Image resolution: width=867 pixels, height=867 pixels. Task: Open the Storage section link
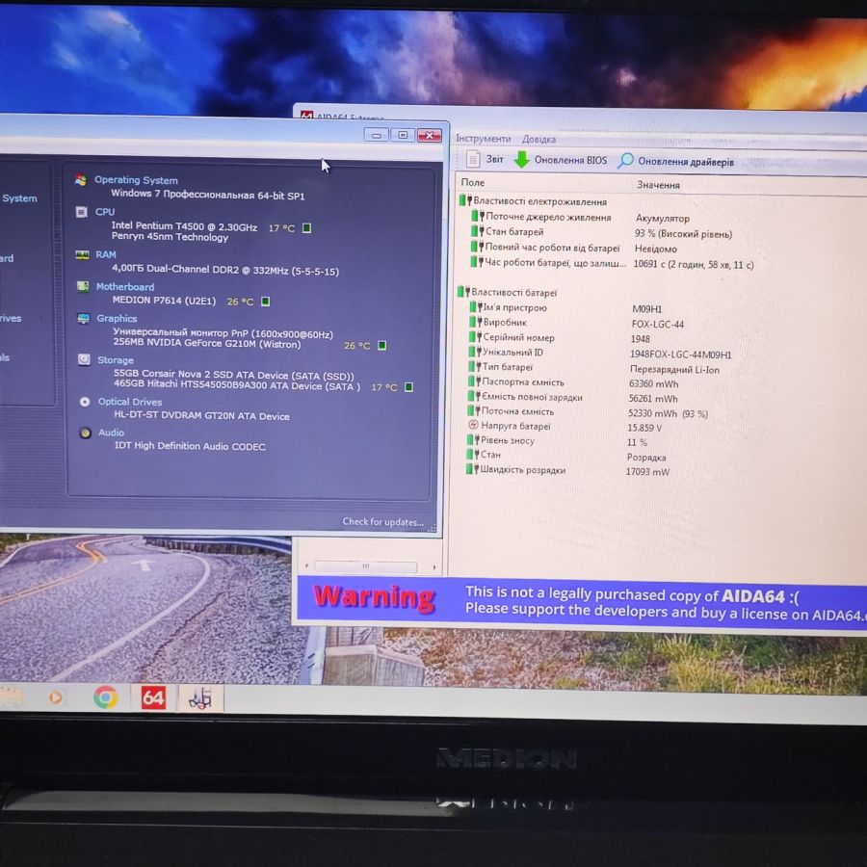pos(115,360)
